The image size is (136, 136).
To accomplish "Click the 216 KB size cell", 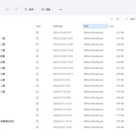I will pos(120,62).
